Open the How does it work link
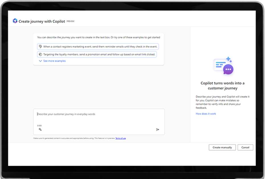 [x=206, y=114]
